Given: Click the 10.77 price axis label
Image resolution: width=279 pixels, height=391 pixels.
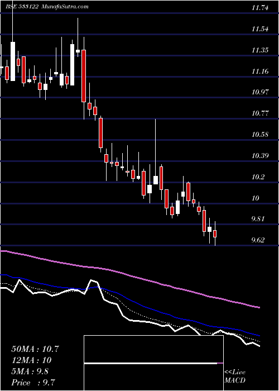Looking at the screenshot, I should [x=260, y=114].
